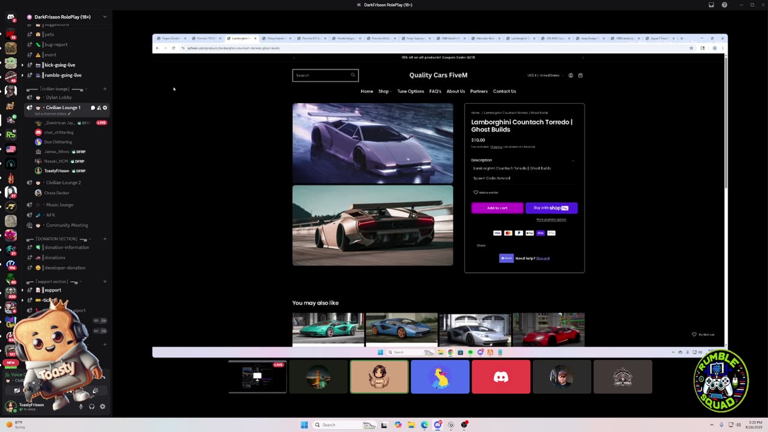This screenshot has height=432, width=768.
Task: Mute the microphone in the Discord user panel
Action: (81, 406)
